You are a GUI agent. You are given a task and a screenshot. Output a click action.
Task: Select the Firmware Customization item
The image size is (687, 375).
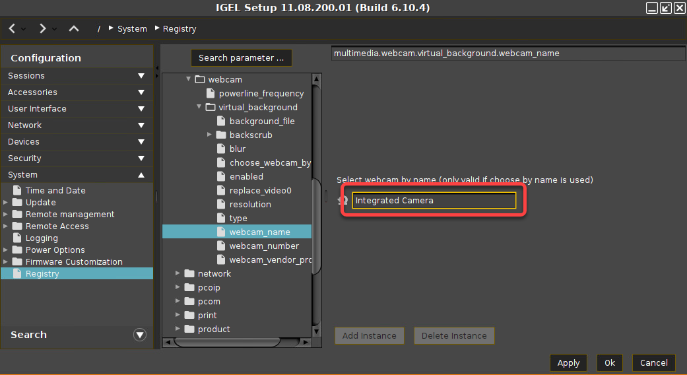click(74, 262)
